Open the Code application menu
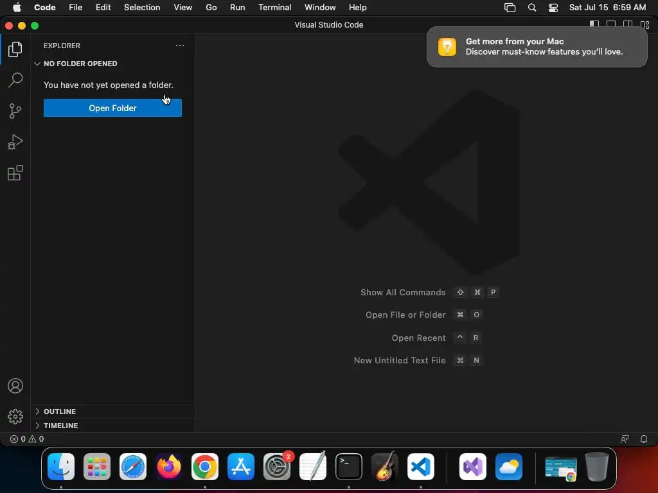The image size is (658, 493). 45,8
